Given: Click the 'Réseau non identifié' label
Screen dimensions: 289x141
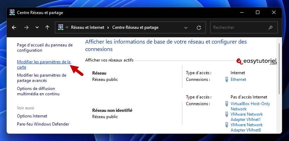Looking at the screenshot, I should point(112,110).
